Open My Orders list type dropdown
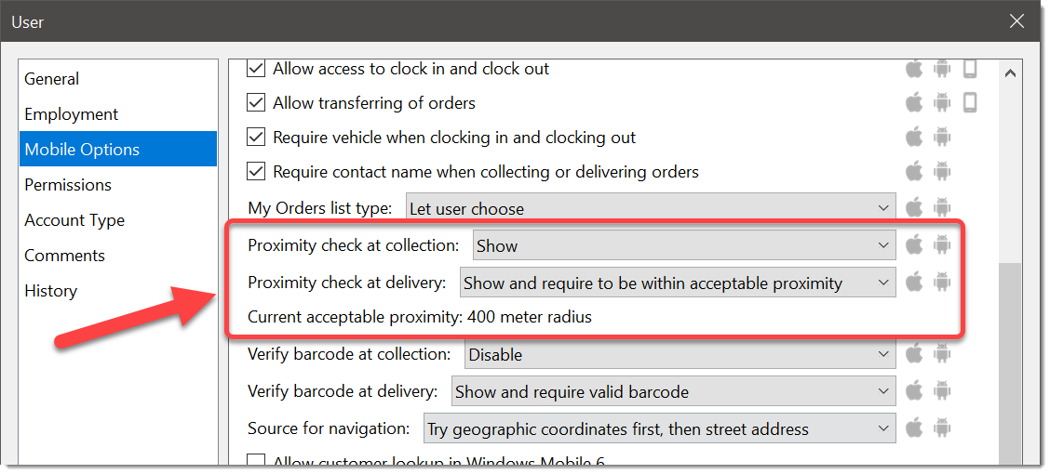Image resolution: width=1050 pixels, height=474 pixels. coord(651,208)
